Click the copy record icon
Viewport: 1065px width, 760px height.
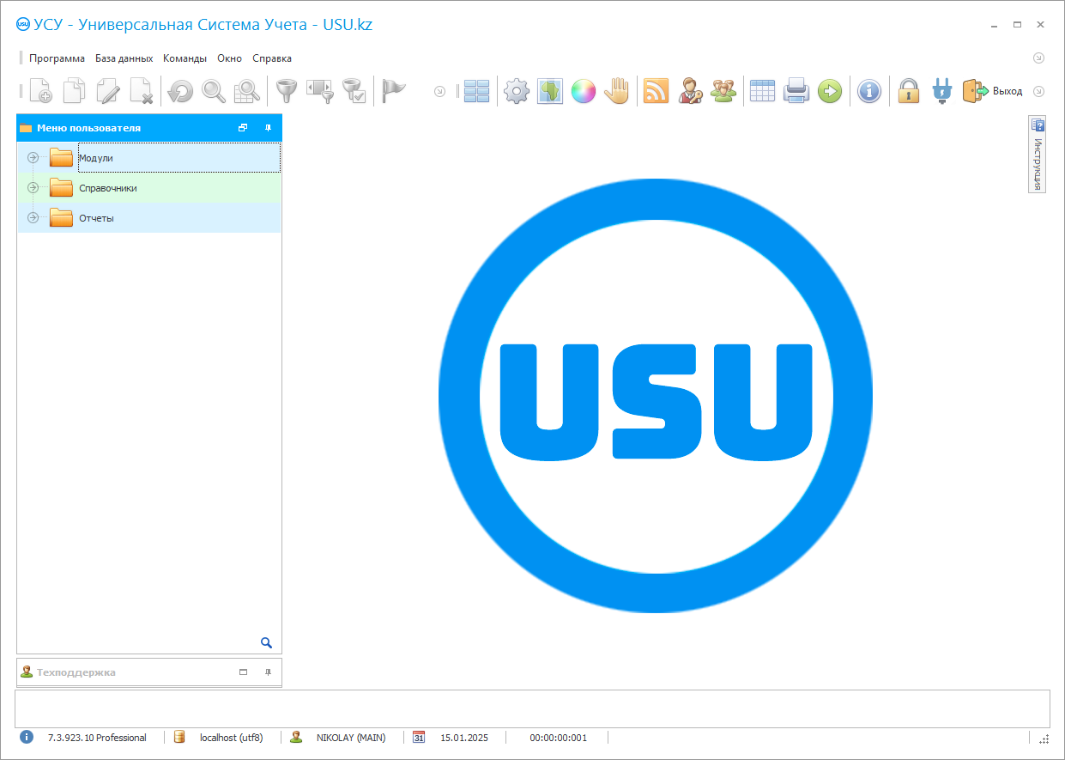coord(74,91)
